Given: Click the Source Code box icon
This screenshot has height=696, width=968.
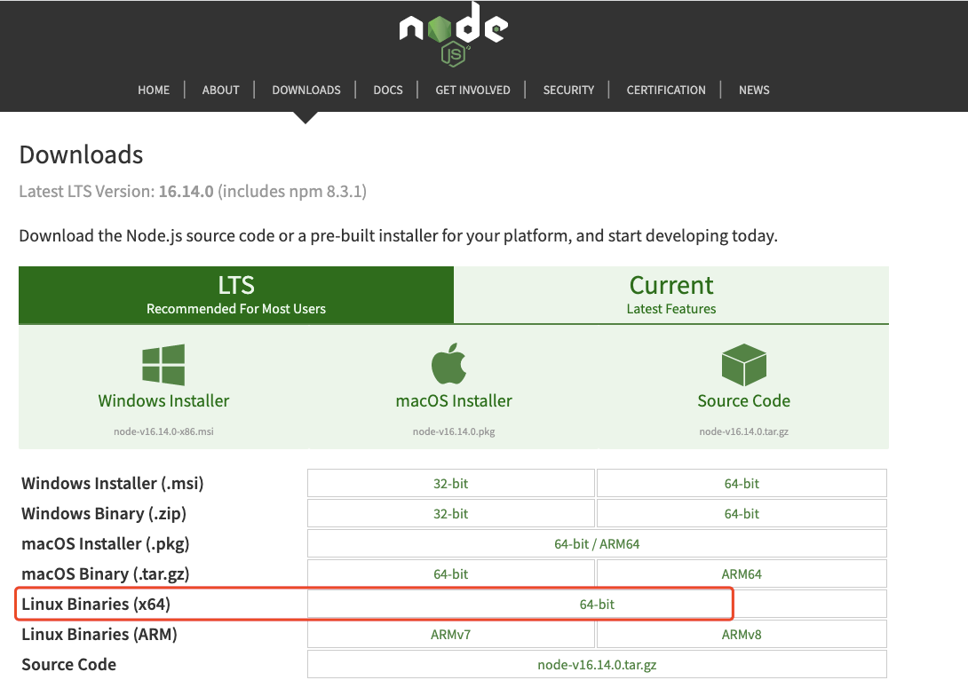Looking at the screenshot, I should pyautogui.click(x=743, y=365).
